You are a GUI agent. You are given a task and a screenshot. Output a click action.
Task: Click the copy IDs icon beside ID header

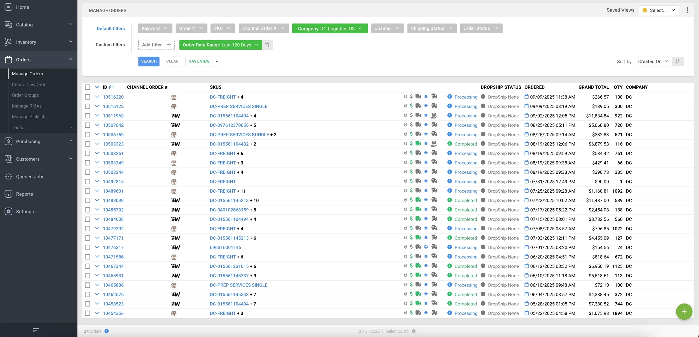111,87
